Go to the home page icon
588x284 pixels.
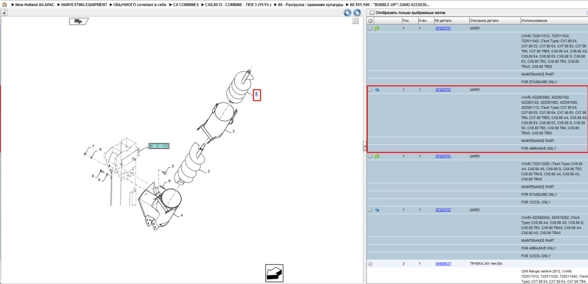tap(5, 5)
